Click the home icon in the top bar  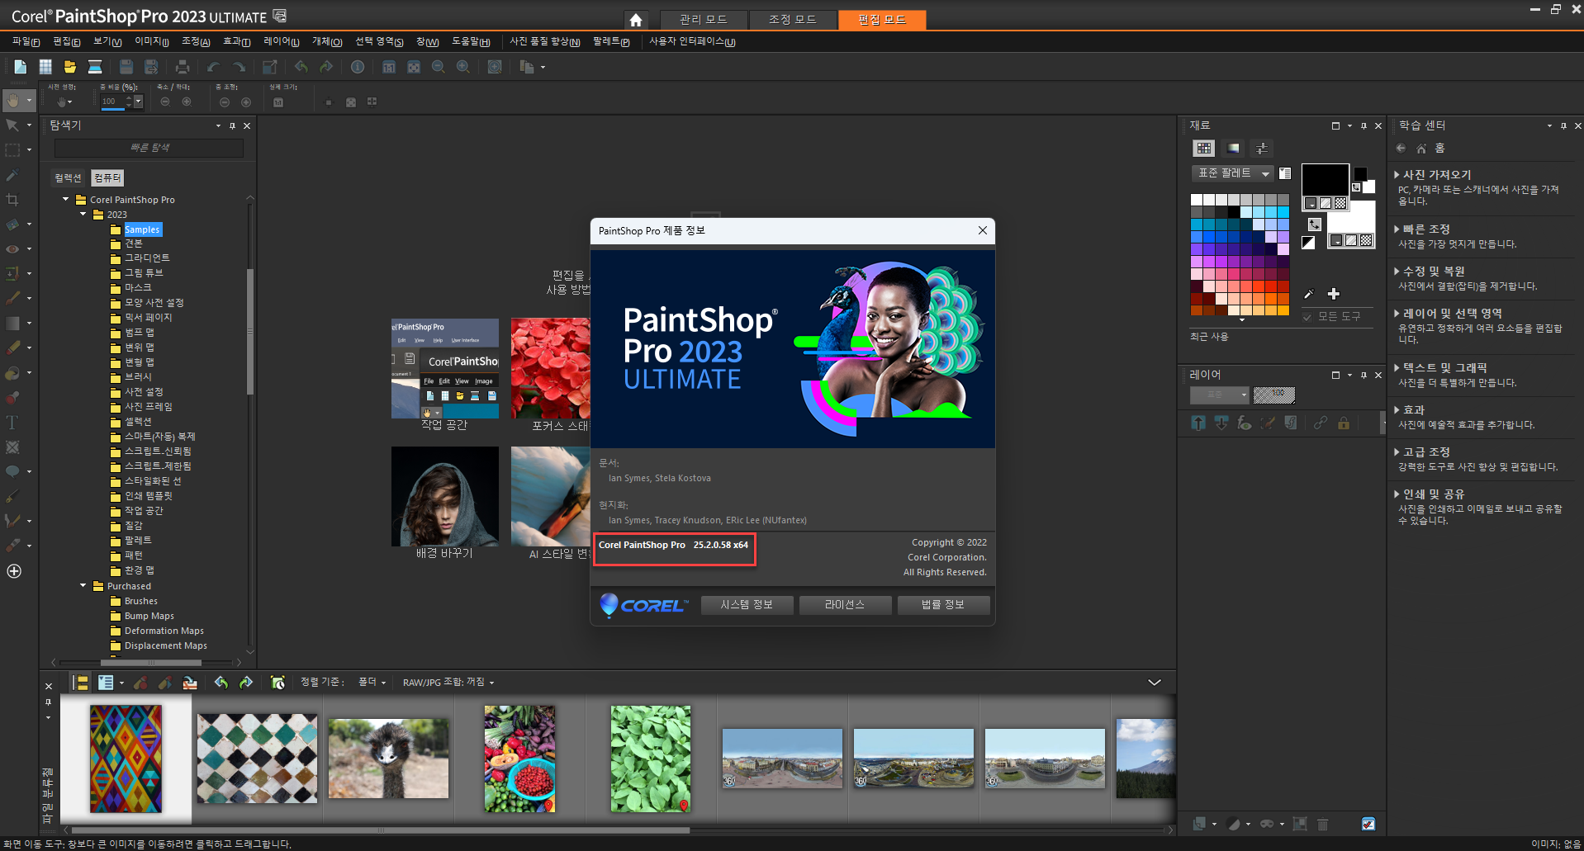click(x=635, y=20)
